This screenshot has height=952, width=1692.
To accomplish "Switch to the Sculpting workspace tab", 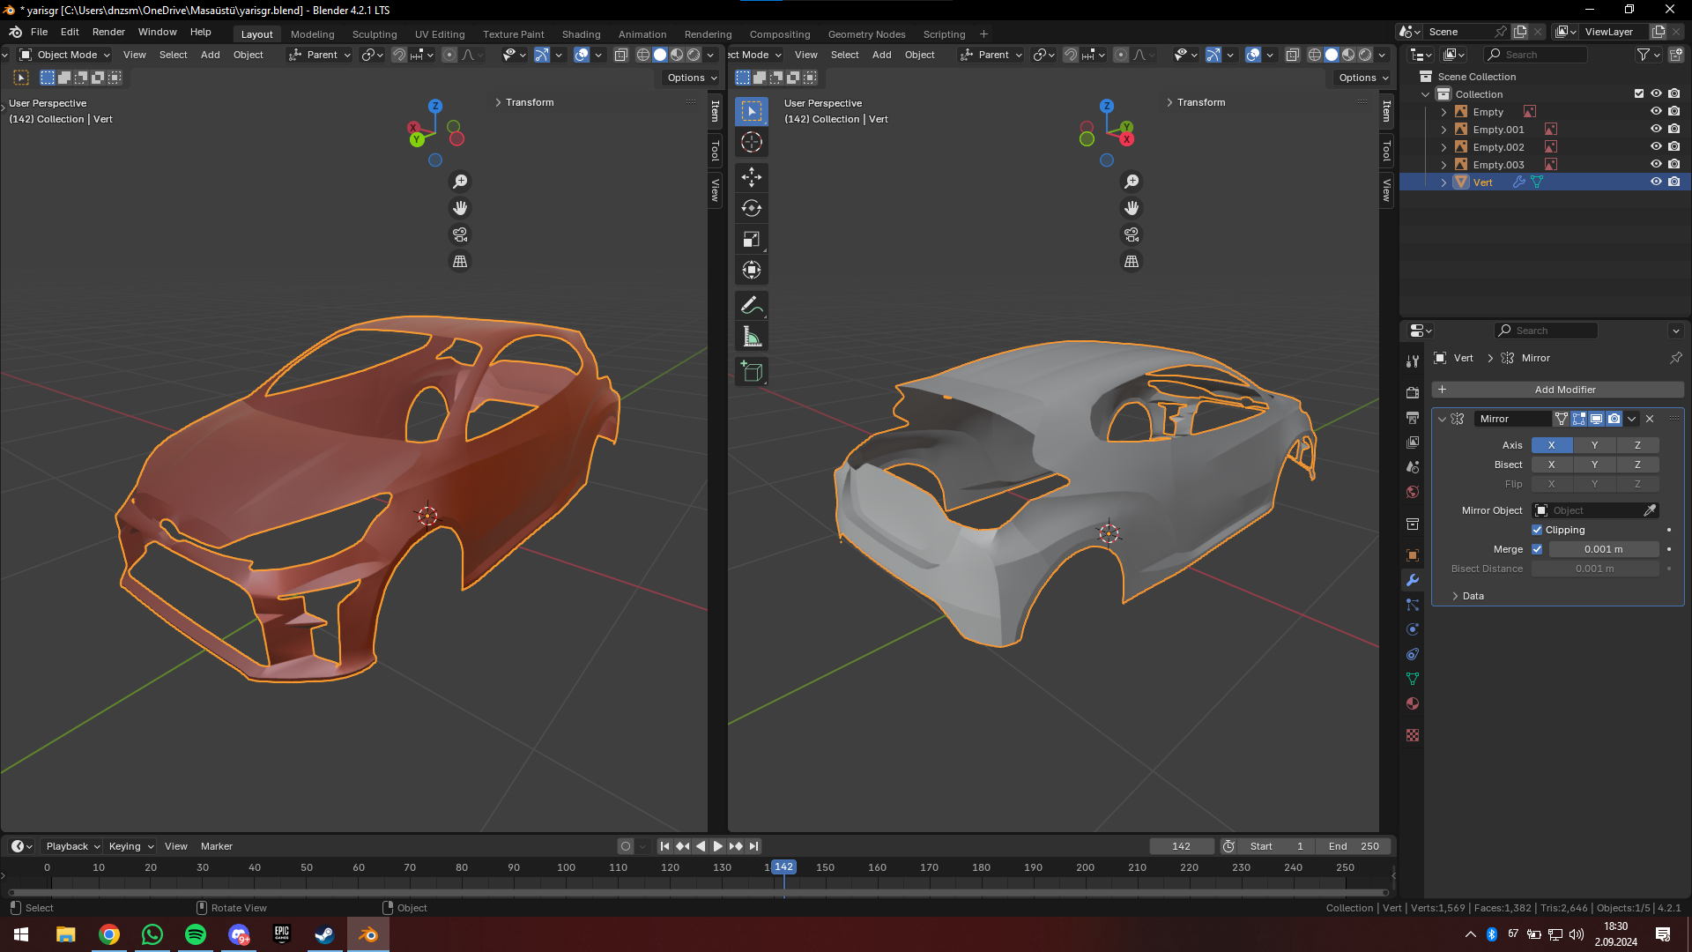I will 375,34.
